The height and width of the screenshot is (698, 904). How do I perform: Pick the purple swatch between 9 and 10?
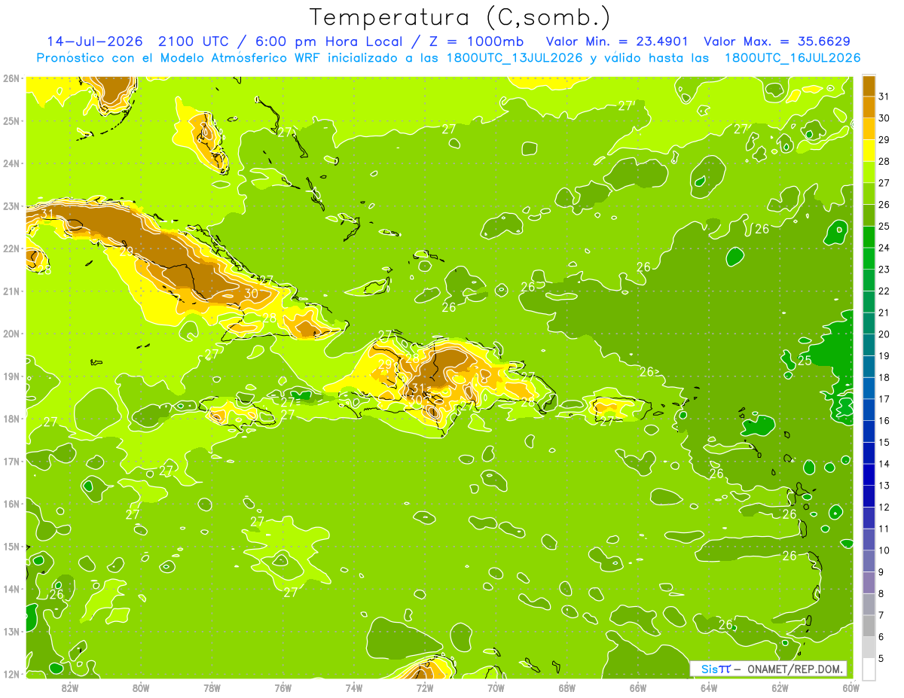869,561
